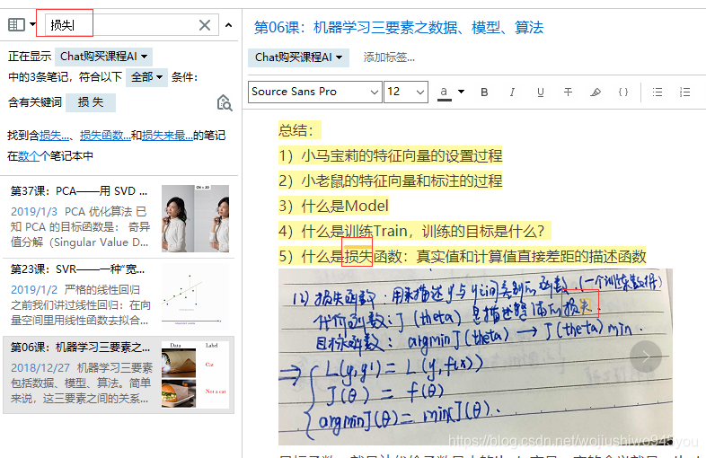Apply numbered list formatting
Screen dimensions: 706x458
[x=684, y=92]
